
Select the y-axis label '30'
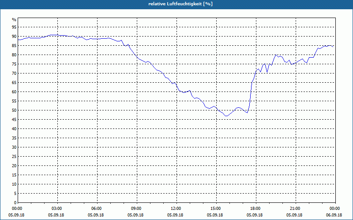point(14,147)
